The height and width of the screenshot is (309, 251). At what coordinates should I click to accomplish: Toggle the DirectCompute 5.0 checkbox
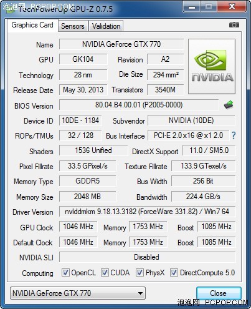coord(174,273)
